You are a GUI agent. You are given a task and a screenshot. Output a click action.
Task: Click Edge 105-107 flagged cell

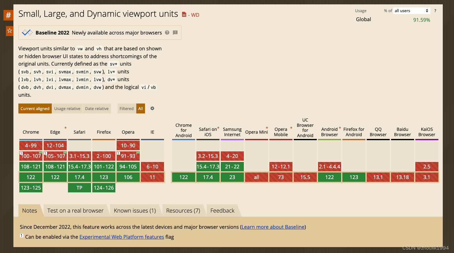55,156
